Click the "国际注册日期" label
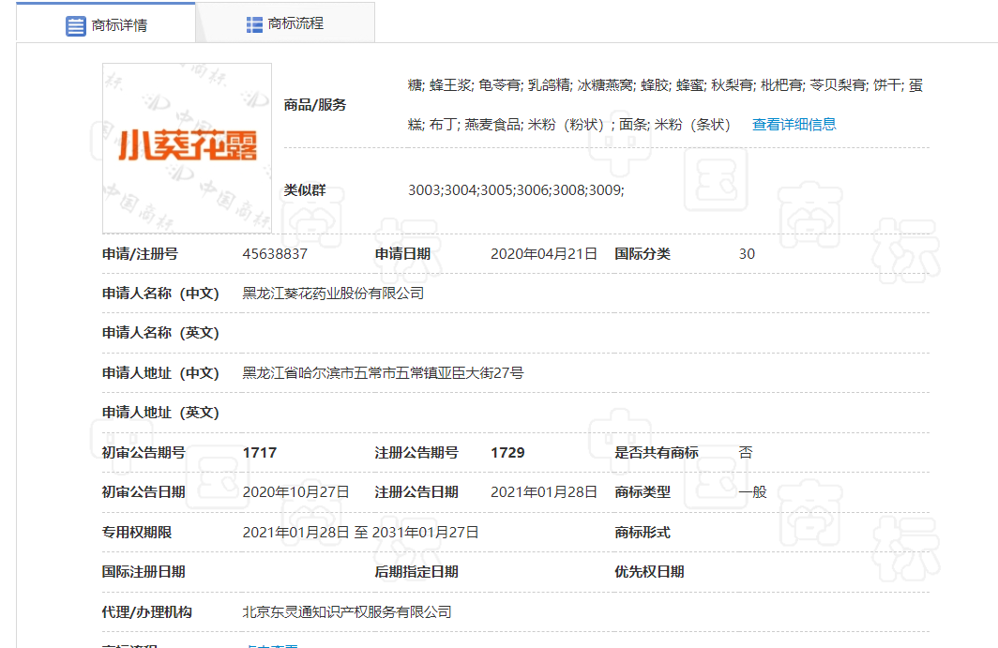This screenshot has height=648, width=998. click(x=144, y=572)
